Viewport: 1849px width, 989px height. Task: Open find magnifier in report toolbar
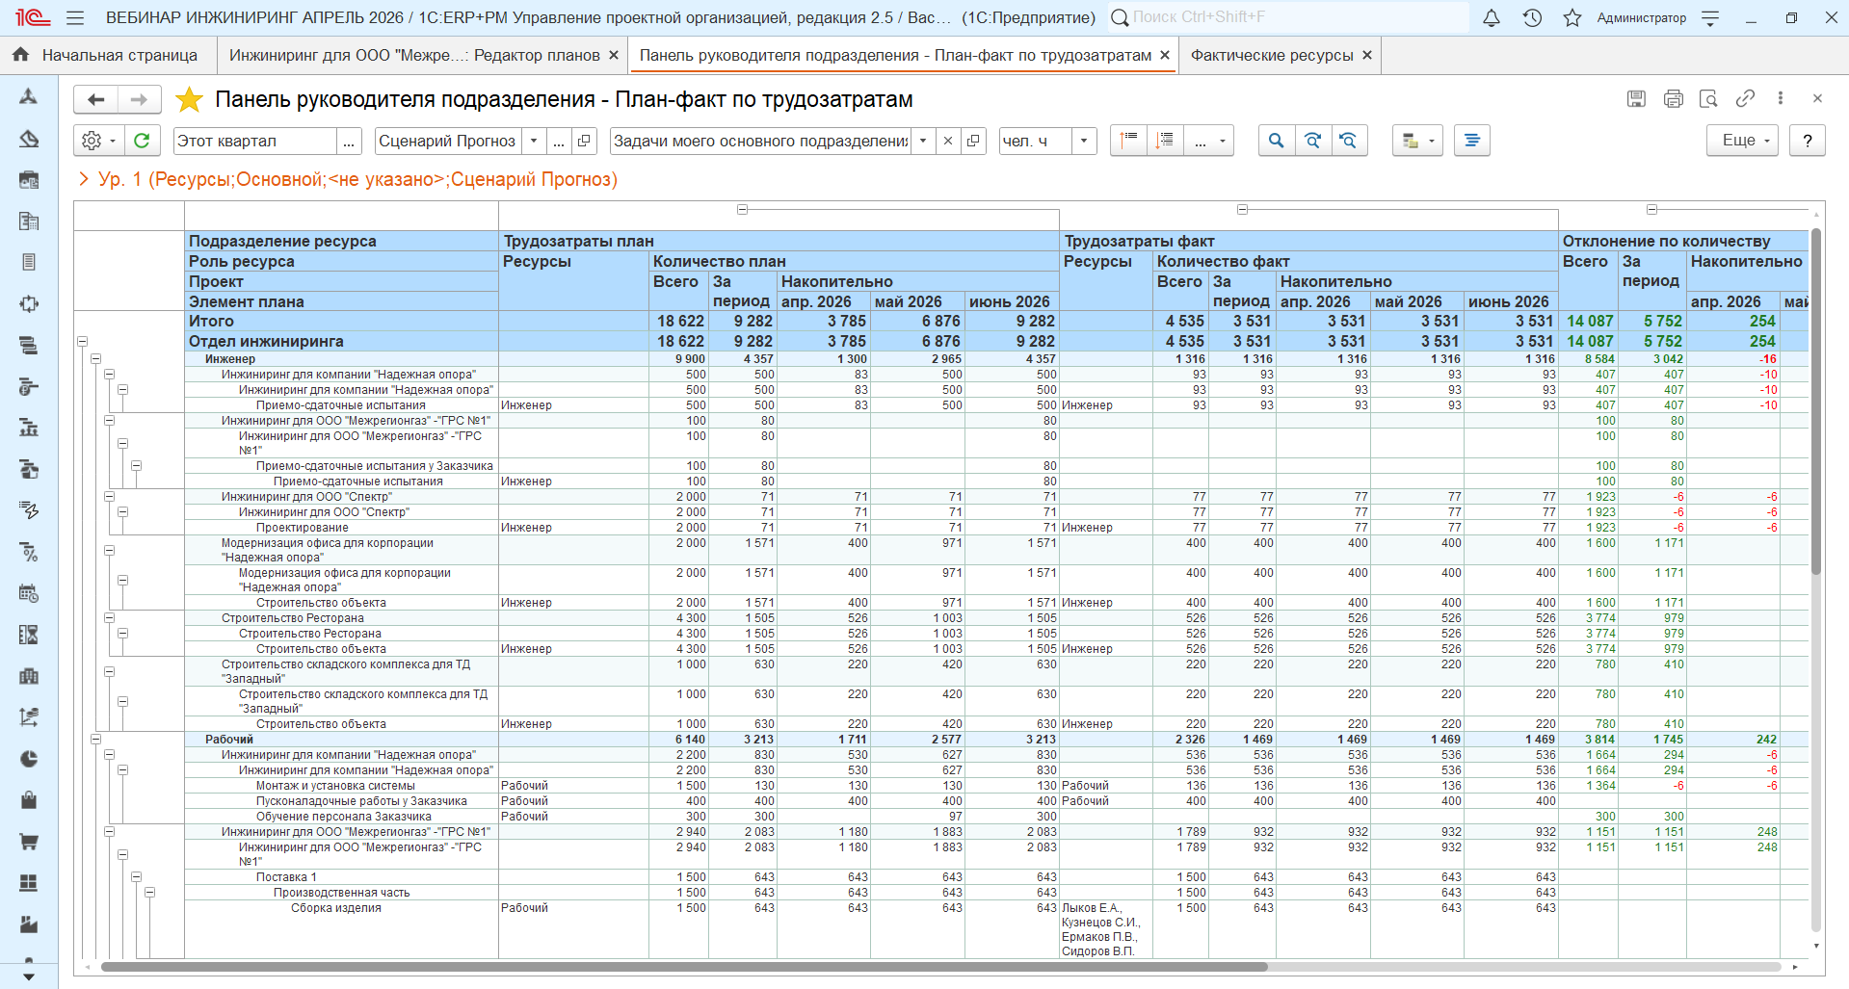coord(1276,141)
